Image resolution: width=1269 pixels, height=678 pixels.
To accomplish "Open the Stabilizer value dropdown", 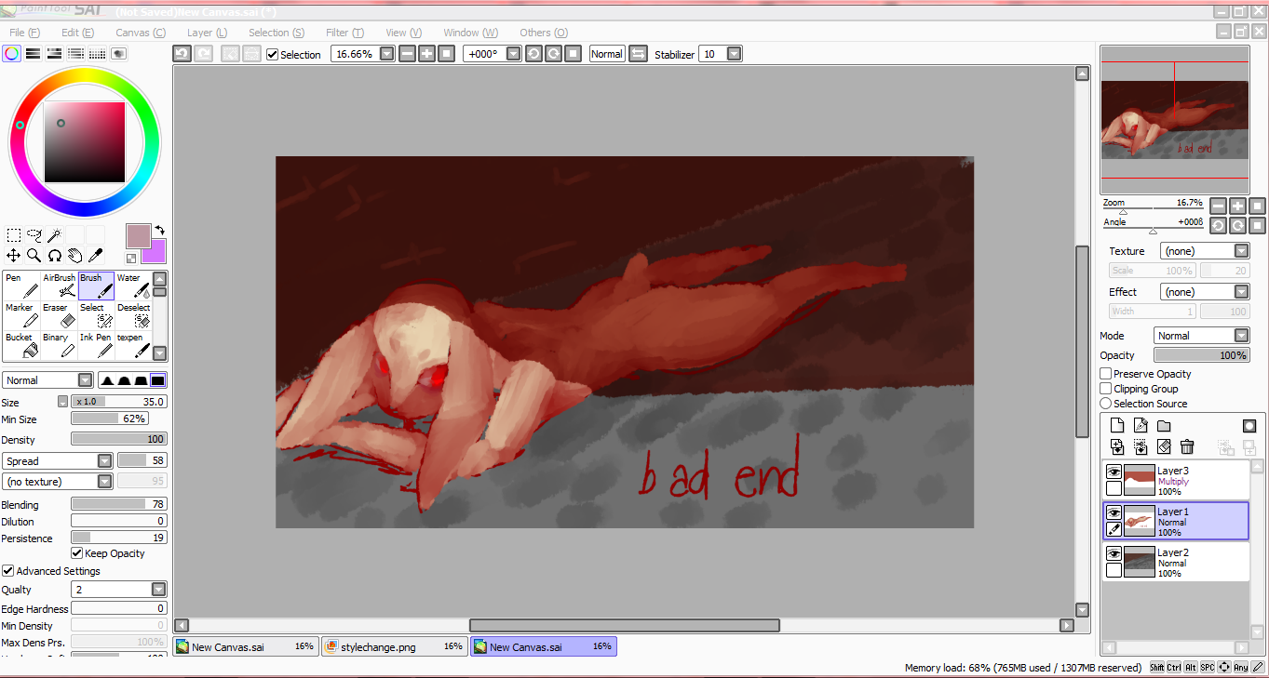I will [x=734, y=54].
